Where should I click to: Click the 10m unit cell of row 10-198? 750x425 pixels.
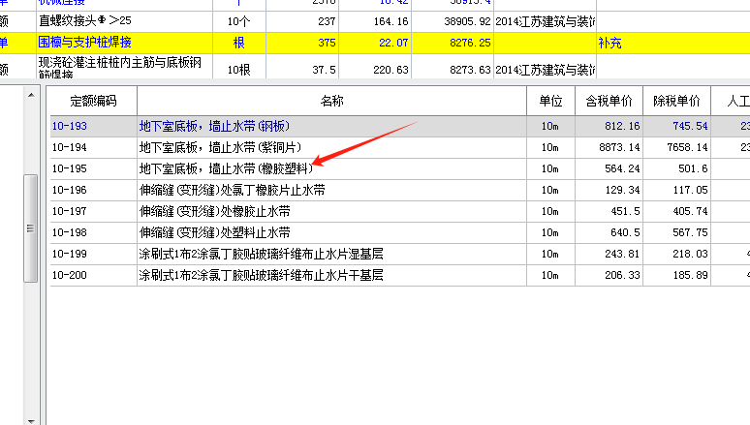click(550, 232)
